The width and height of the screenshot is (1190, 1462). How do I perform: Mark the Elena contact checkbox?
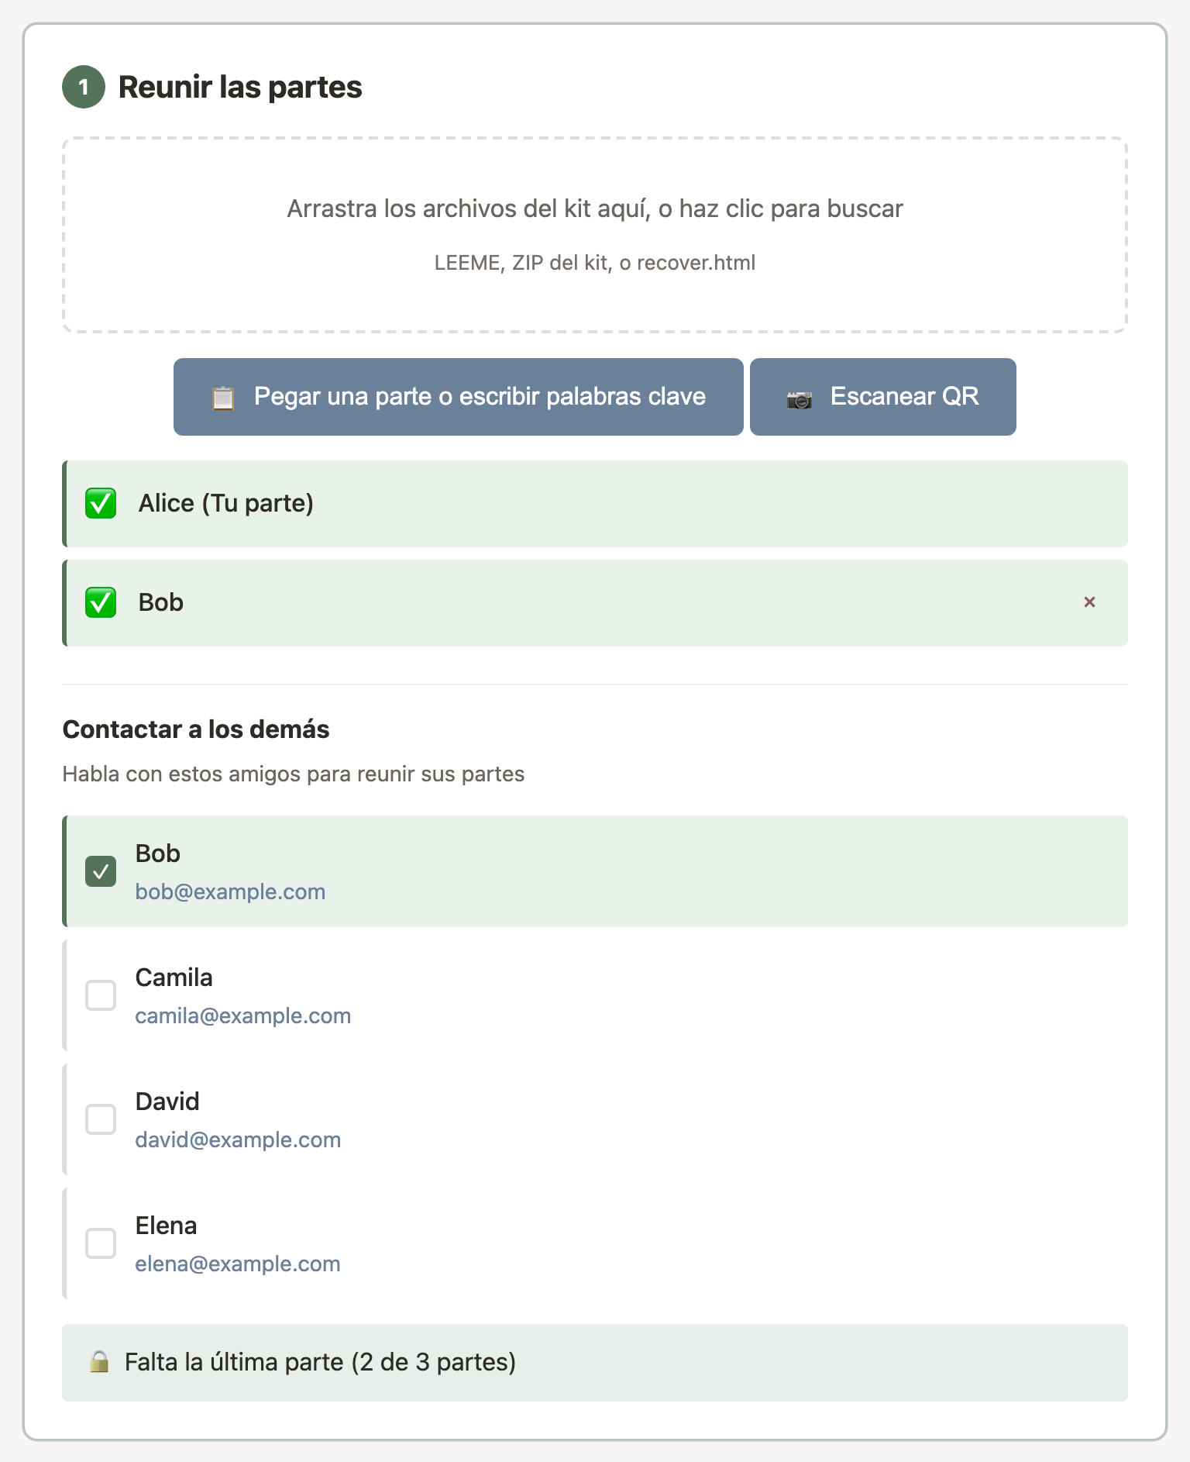(101, 1243)
